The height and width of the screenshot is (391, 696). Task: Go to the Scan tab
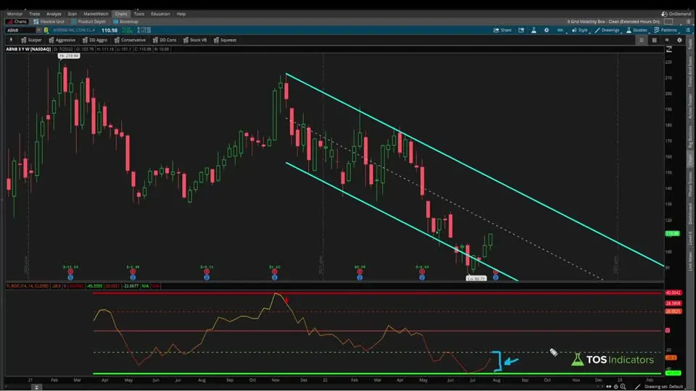[72, 14]
